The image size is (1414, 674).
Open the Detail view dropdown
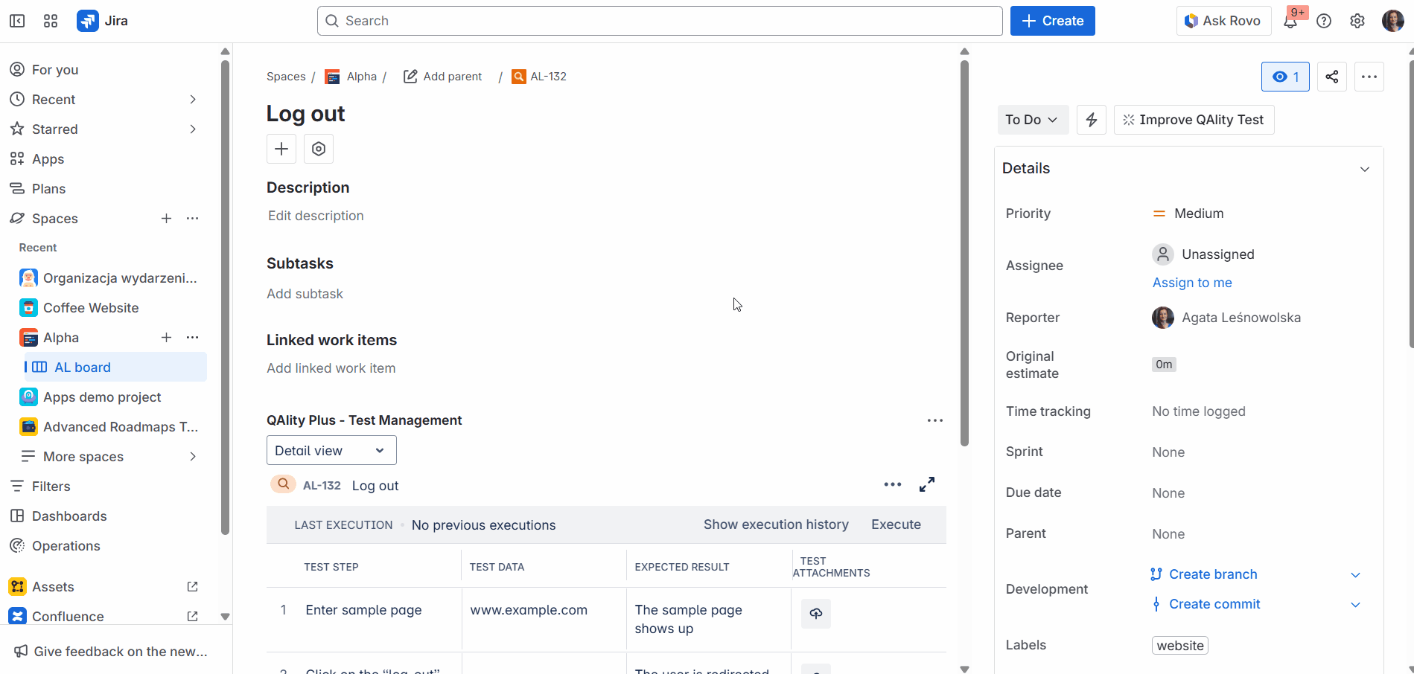tap(331, 451)
